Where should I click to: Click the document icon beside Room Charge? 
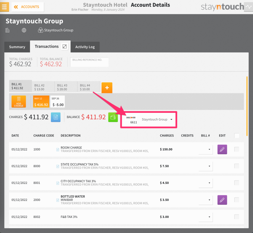[x=57, y=150]
